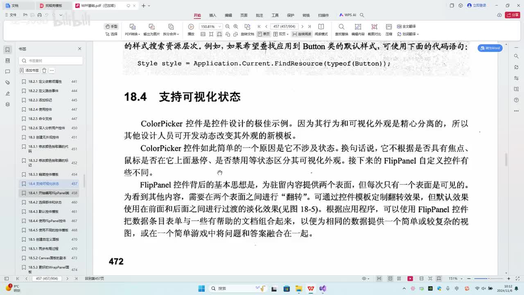The image size is (524, 295).
Task: Click the 书签查找 search field
Action: pyautogui.click(x=51, y=61)
